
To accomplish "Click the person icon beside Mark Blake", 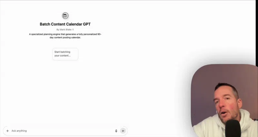I will (x=73, y=30).
